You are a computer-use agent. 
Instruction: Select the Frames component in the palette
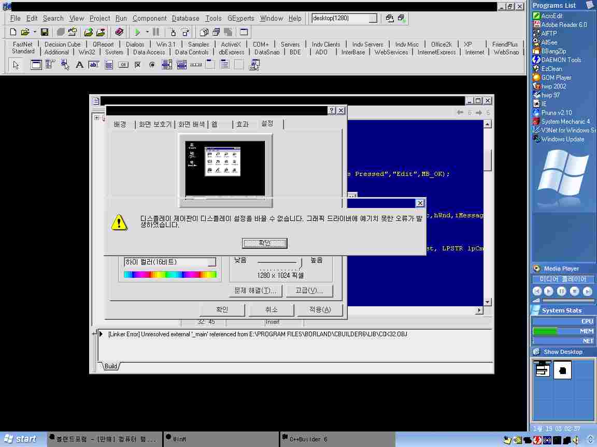(36, 65)
